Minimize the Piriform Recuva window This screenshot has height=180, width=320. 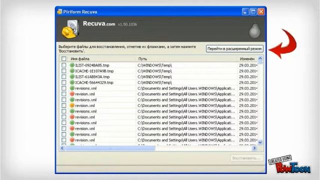click(x=245, y=11)
